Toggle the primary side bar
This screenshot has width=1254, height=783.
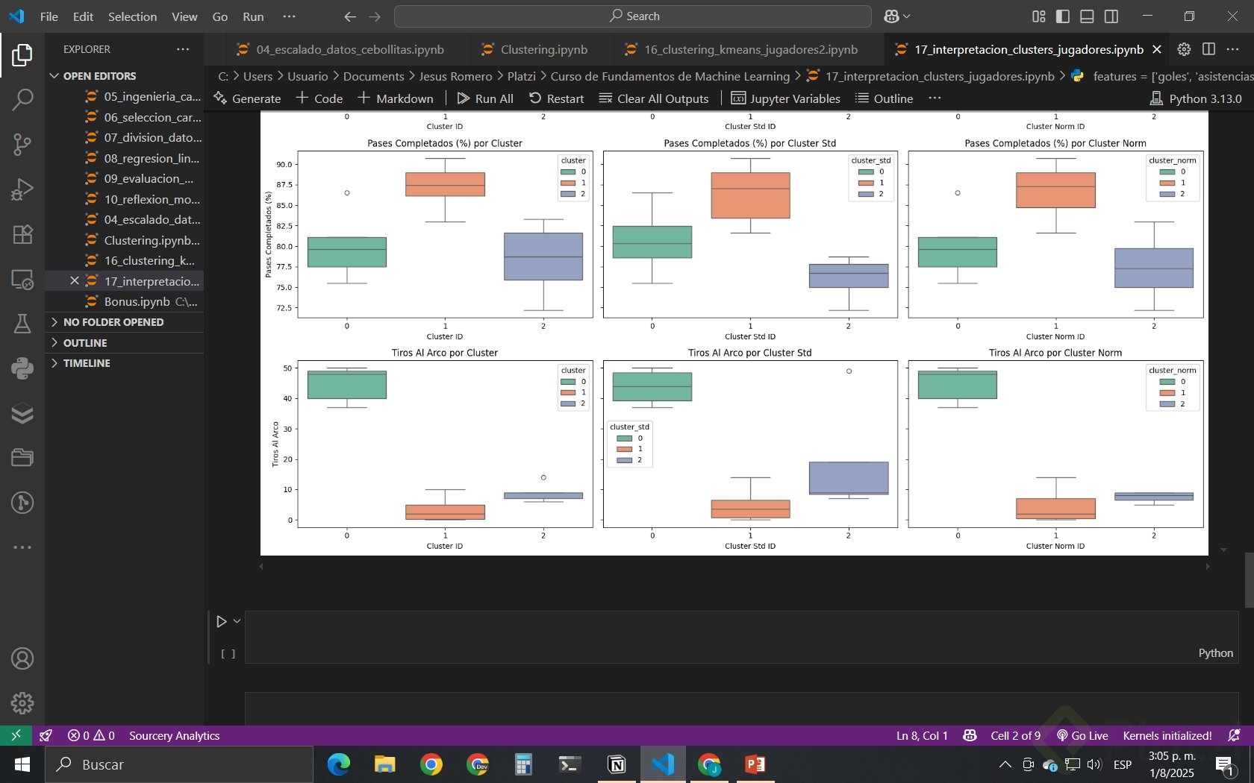(x=1063, y=16)
